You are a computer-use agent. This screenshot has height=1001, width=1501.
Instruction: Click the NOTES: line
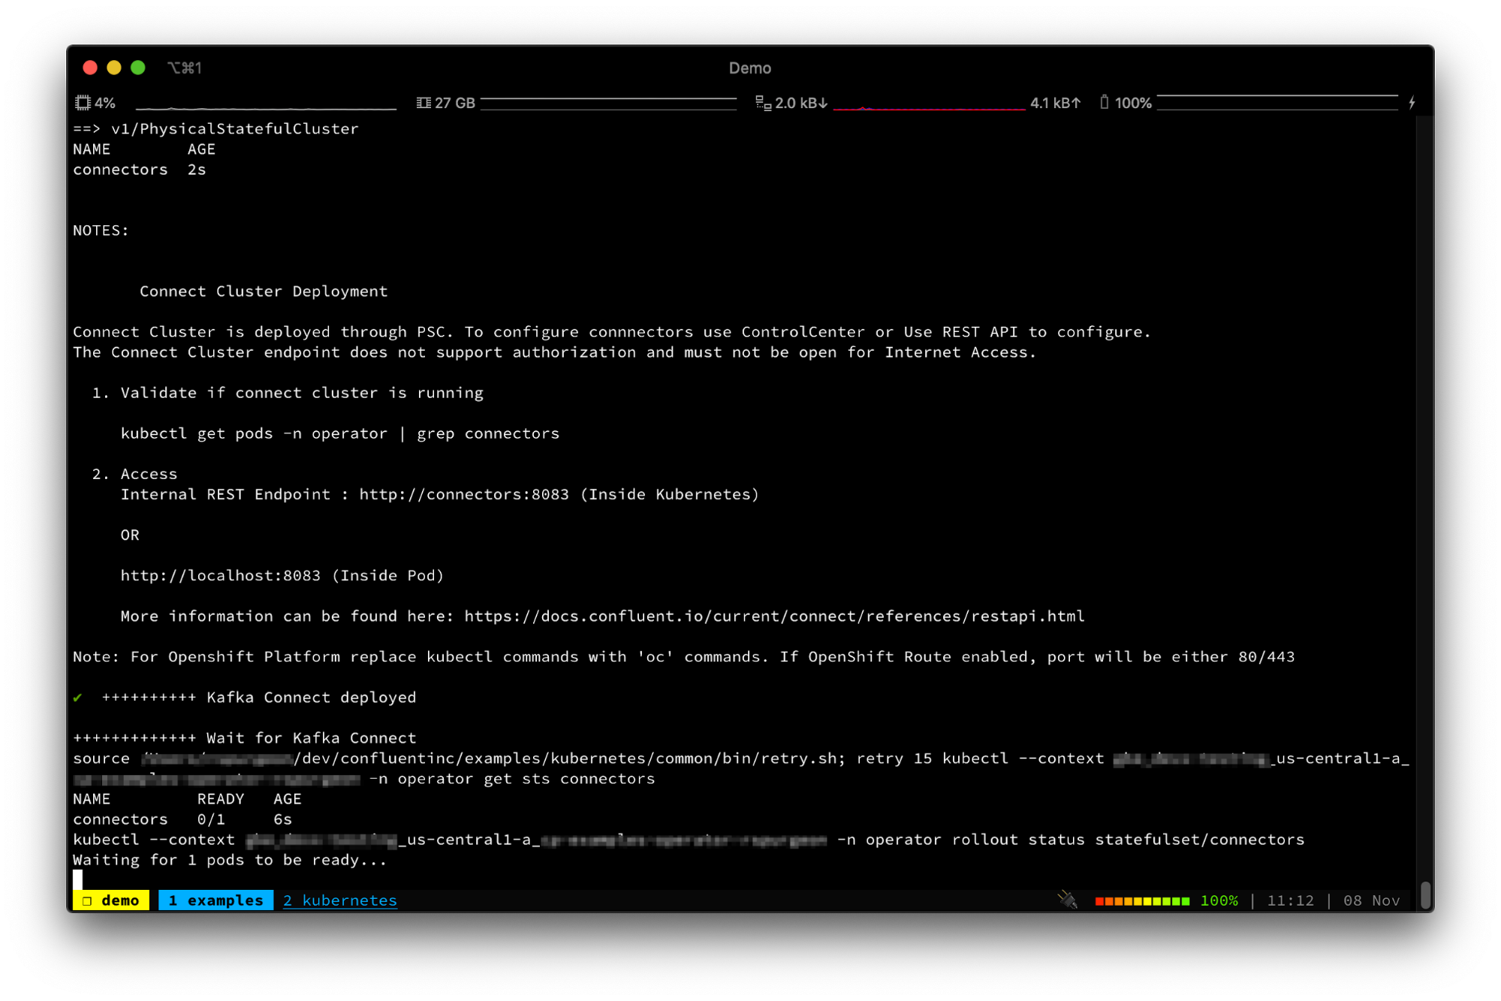(x=101, y=231)
